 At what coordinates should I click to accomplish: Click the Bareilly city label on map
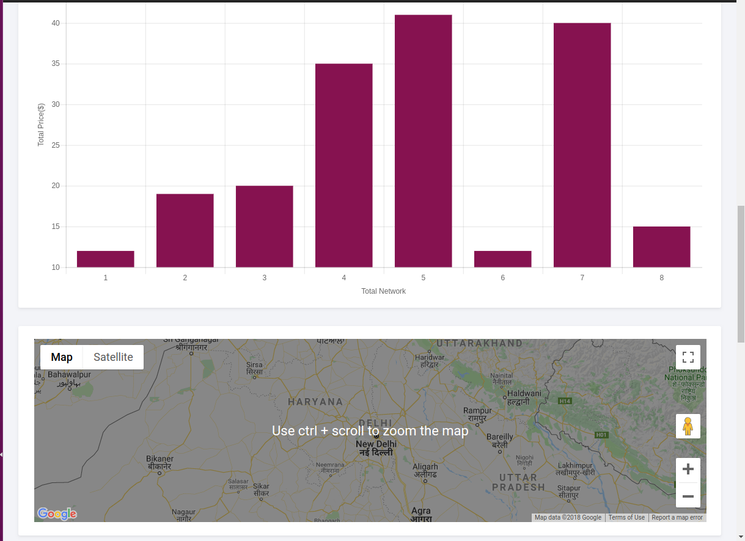coord(500,441)
